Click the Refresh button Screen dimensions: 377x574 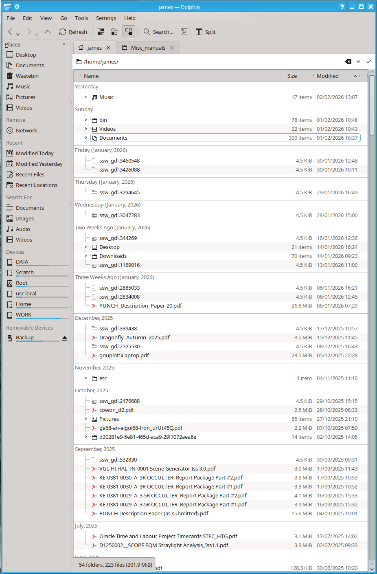point(73,32)
